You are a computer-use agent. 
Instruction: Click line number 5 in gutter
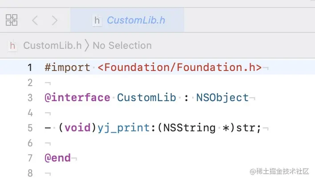tap(29, 128)
